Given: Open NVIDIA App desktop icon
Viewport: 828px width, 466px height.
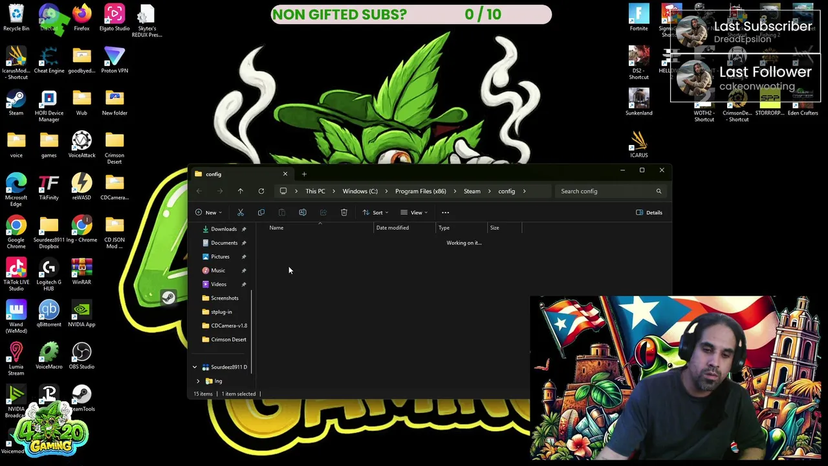Looking at the screenshot, I should (x=82, y=315).
